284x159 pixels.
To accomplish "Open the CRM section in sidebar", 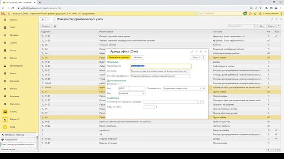I will coord(12,27).
